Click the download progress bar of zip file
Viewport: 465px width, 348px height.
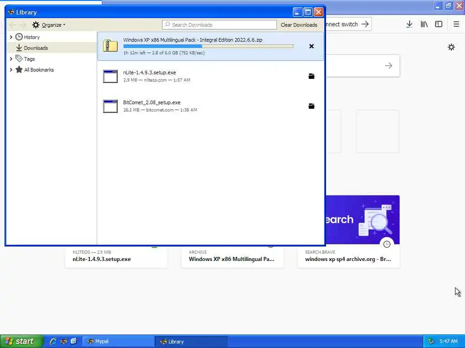(208, 46)
